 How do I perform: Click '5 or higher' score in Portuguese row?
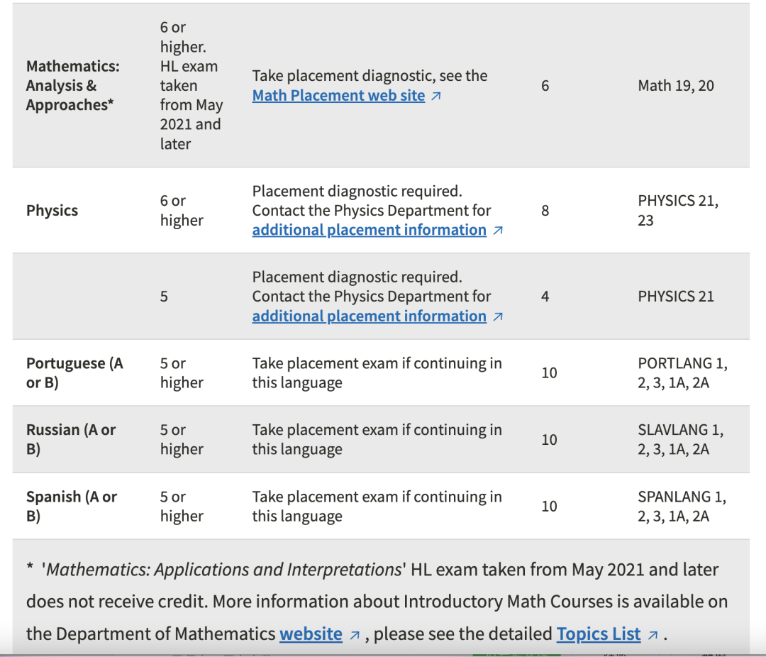point(182,372)
